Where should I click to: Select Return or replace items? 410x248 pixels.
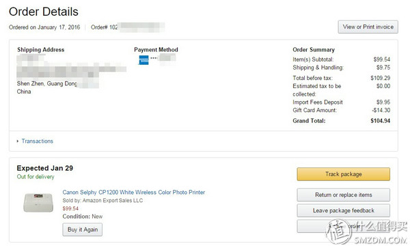click(x=343, y=195)
